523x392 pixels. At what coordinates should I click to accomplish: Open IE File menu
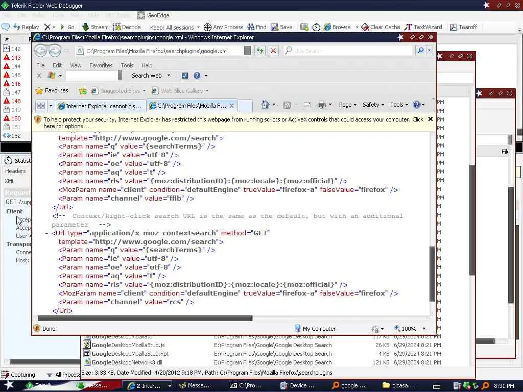tap(40, 65)
